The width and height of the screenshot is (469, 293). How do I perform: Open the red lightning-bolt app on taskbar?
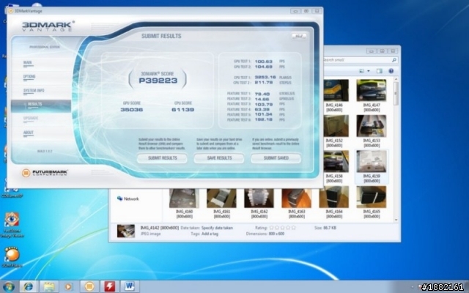pyautogui.click(x=109, y=286)
